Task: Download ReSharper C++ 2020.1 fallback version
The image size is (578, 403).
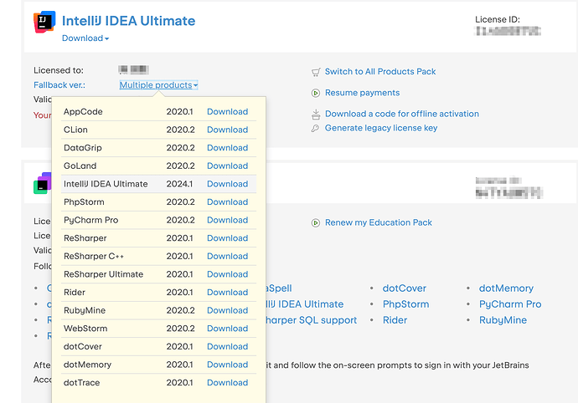Action: click(x=228, y=256)
